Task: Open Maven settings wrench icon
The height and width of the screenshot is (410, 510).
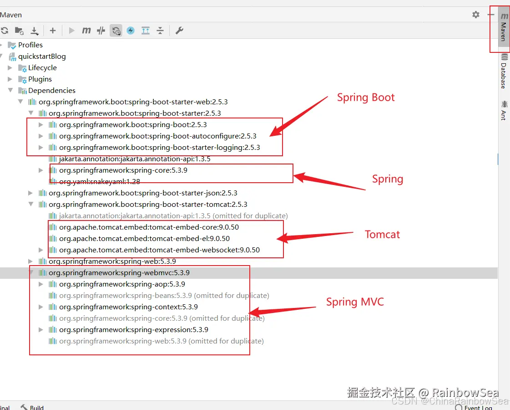Action: pos(179,31)
